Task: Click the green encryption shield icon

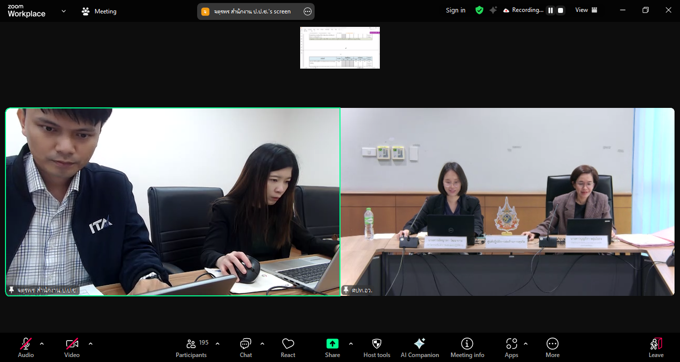Action: [479, 10]
